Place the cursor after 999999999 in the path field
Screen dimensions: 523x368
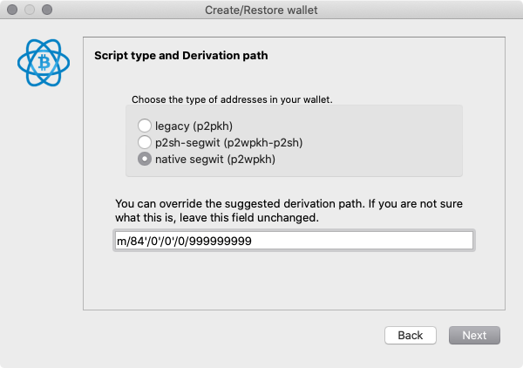point(252,241)
